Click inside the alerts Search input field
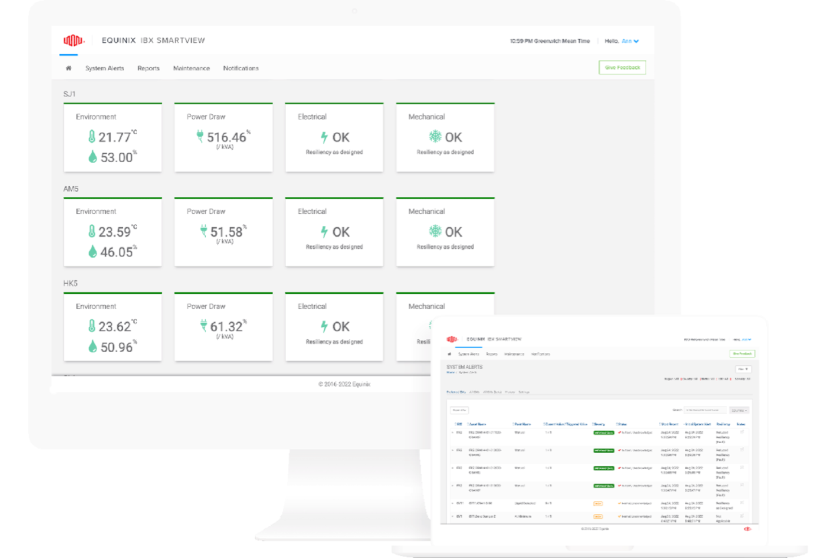The width and height of the screenshot is (837, 558). pos(705,410)
